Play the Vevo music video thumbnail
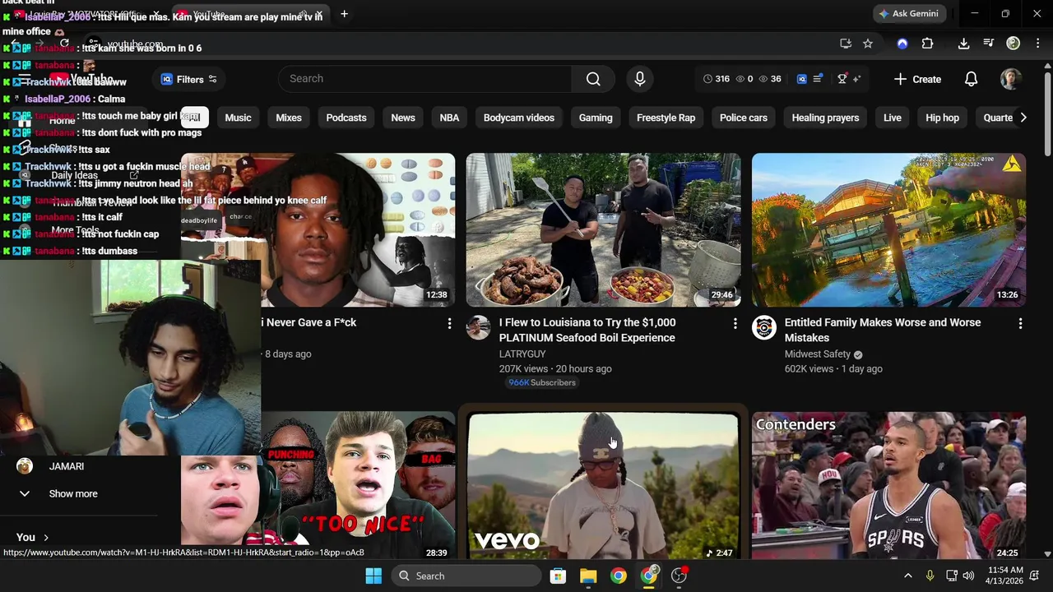1053x592 pixels. (x=603, y=486)
